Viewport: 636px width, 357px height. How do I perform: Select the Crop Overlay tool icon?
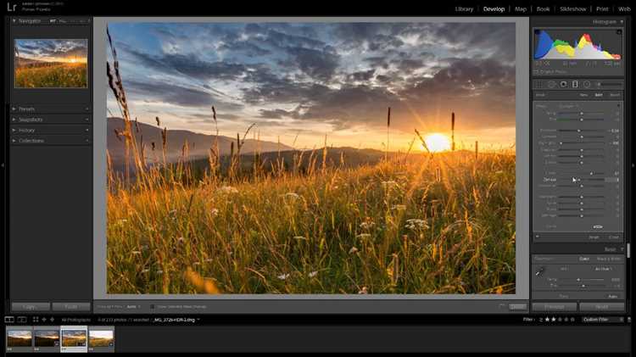pyautogui.click(x=539, y=85)
